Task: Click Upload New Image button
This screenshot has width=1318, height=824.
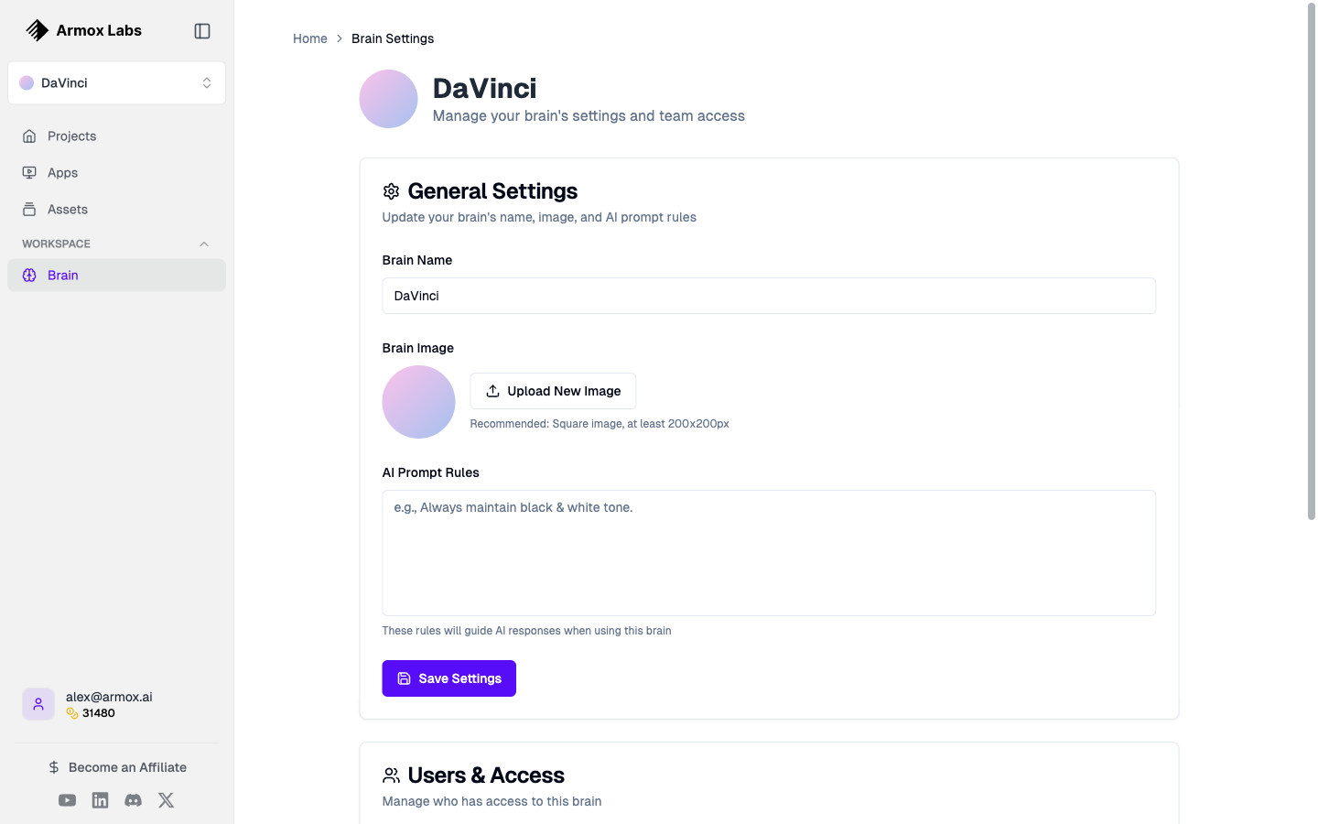Action: (553, 391)
